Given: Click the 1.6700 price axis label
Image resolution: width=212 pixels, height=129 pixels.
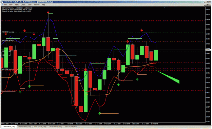Looking at the screenshot, I should click(208, 19).
